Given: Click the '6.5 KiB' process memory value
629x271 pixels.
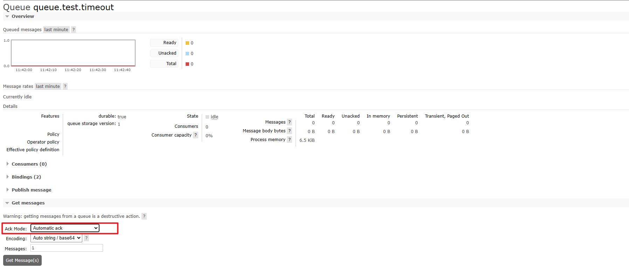Looking at the screenshot, I should coord(307,140).
